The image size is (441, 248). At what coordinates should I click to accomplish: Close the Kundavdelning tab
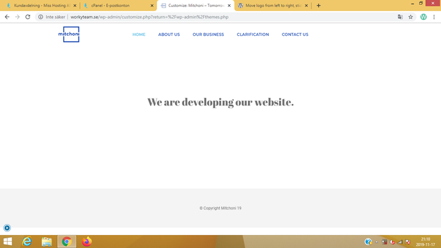pyautogui.click(x=75, y=6)
